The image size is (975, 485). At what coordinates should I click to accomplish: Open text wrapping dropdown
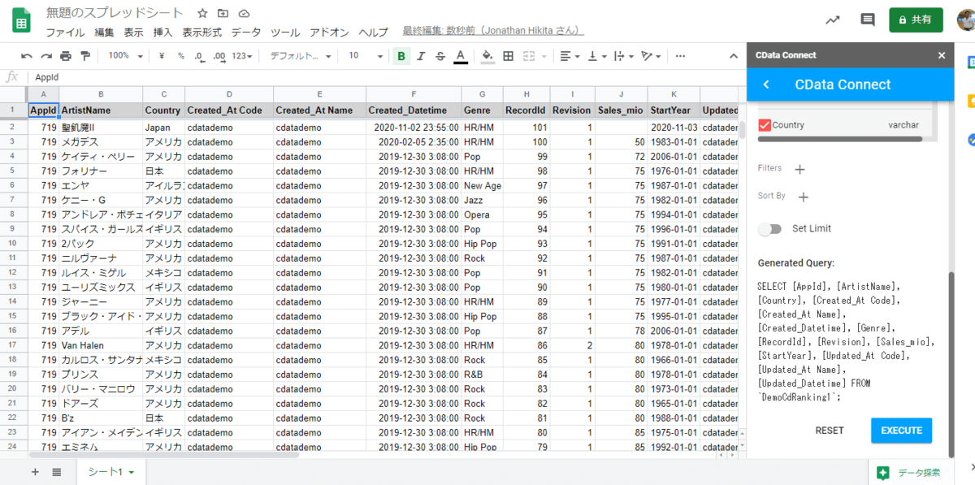623,56
